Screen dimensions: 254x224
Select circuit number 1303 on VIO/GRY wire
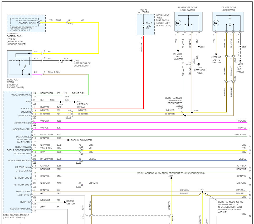tap(59, 121)
